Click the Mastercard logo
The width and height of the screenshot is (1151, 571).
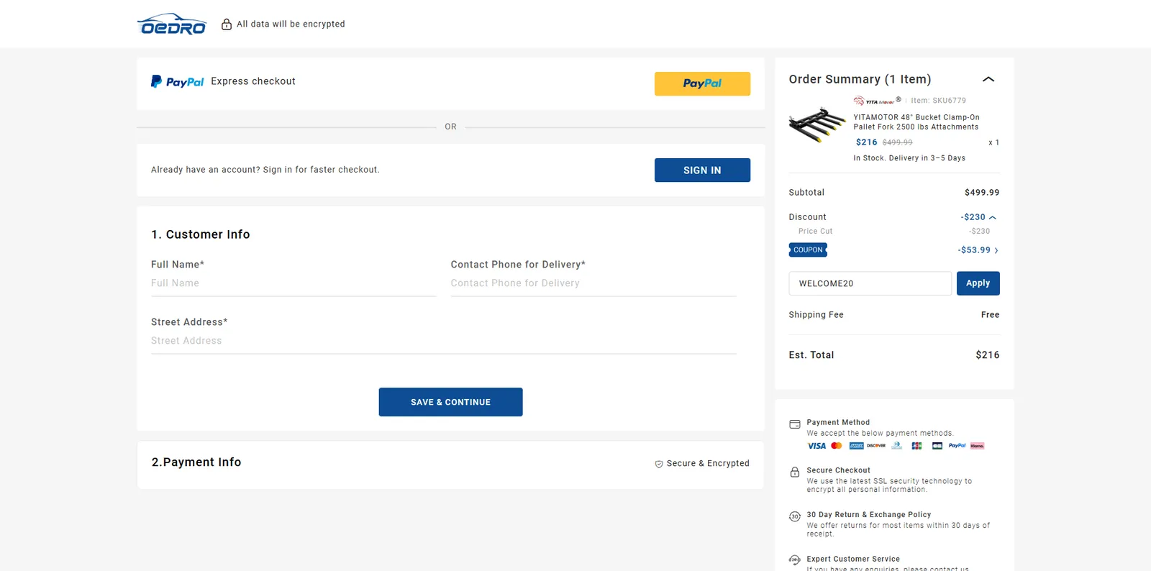[x=837, y=446]
